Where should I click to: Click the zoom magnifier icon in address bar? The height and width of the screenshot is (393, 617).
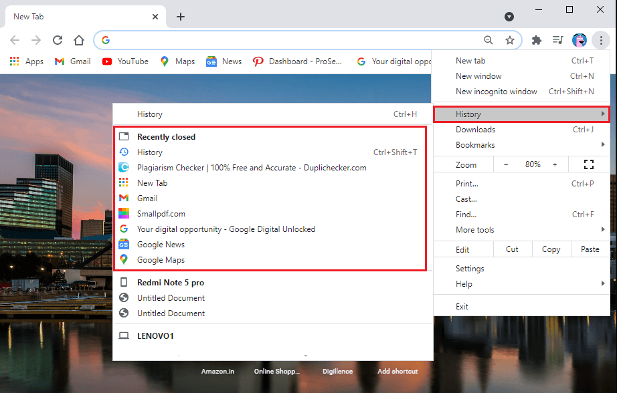489,40
